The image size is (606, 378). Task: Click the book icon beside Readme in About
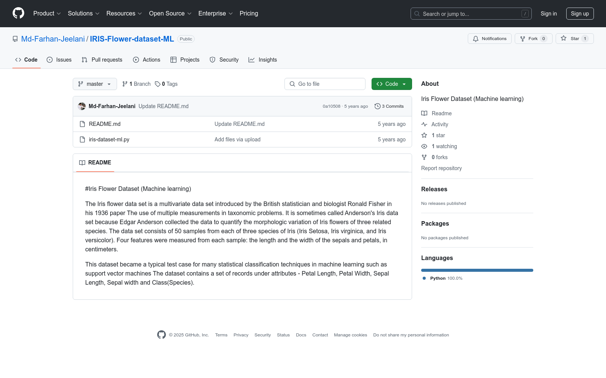424,113
